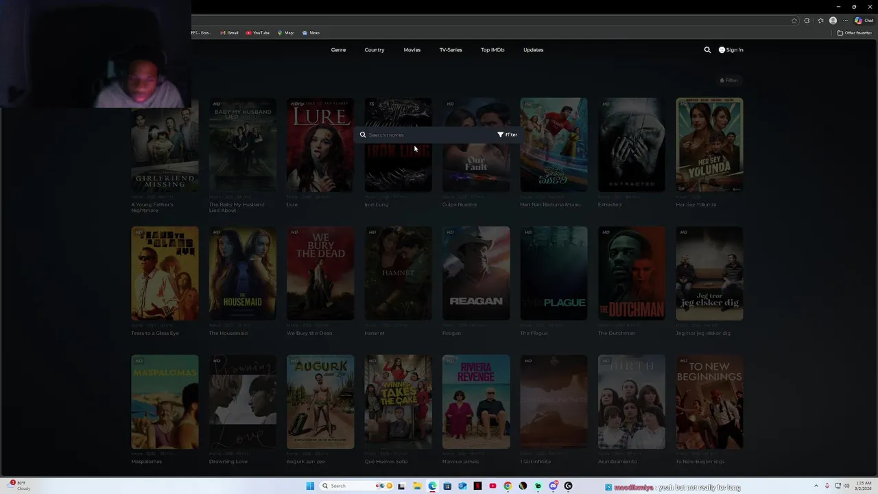Open the Gmail bookmark
Viewport: 878px width, 494px height.
pos(230,33)
